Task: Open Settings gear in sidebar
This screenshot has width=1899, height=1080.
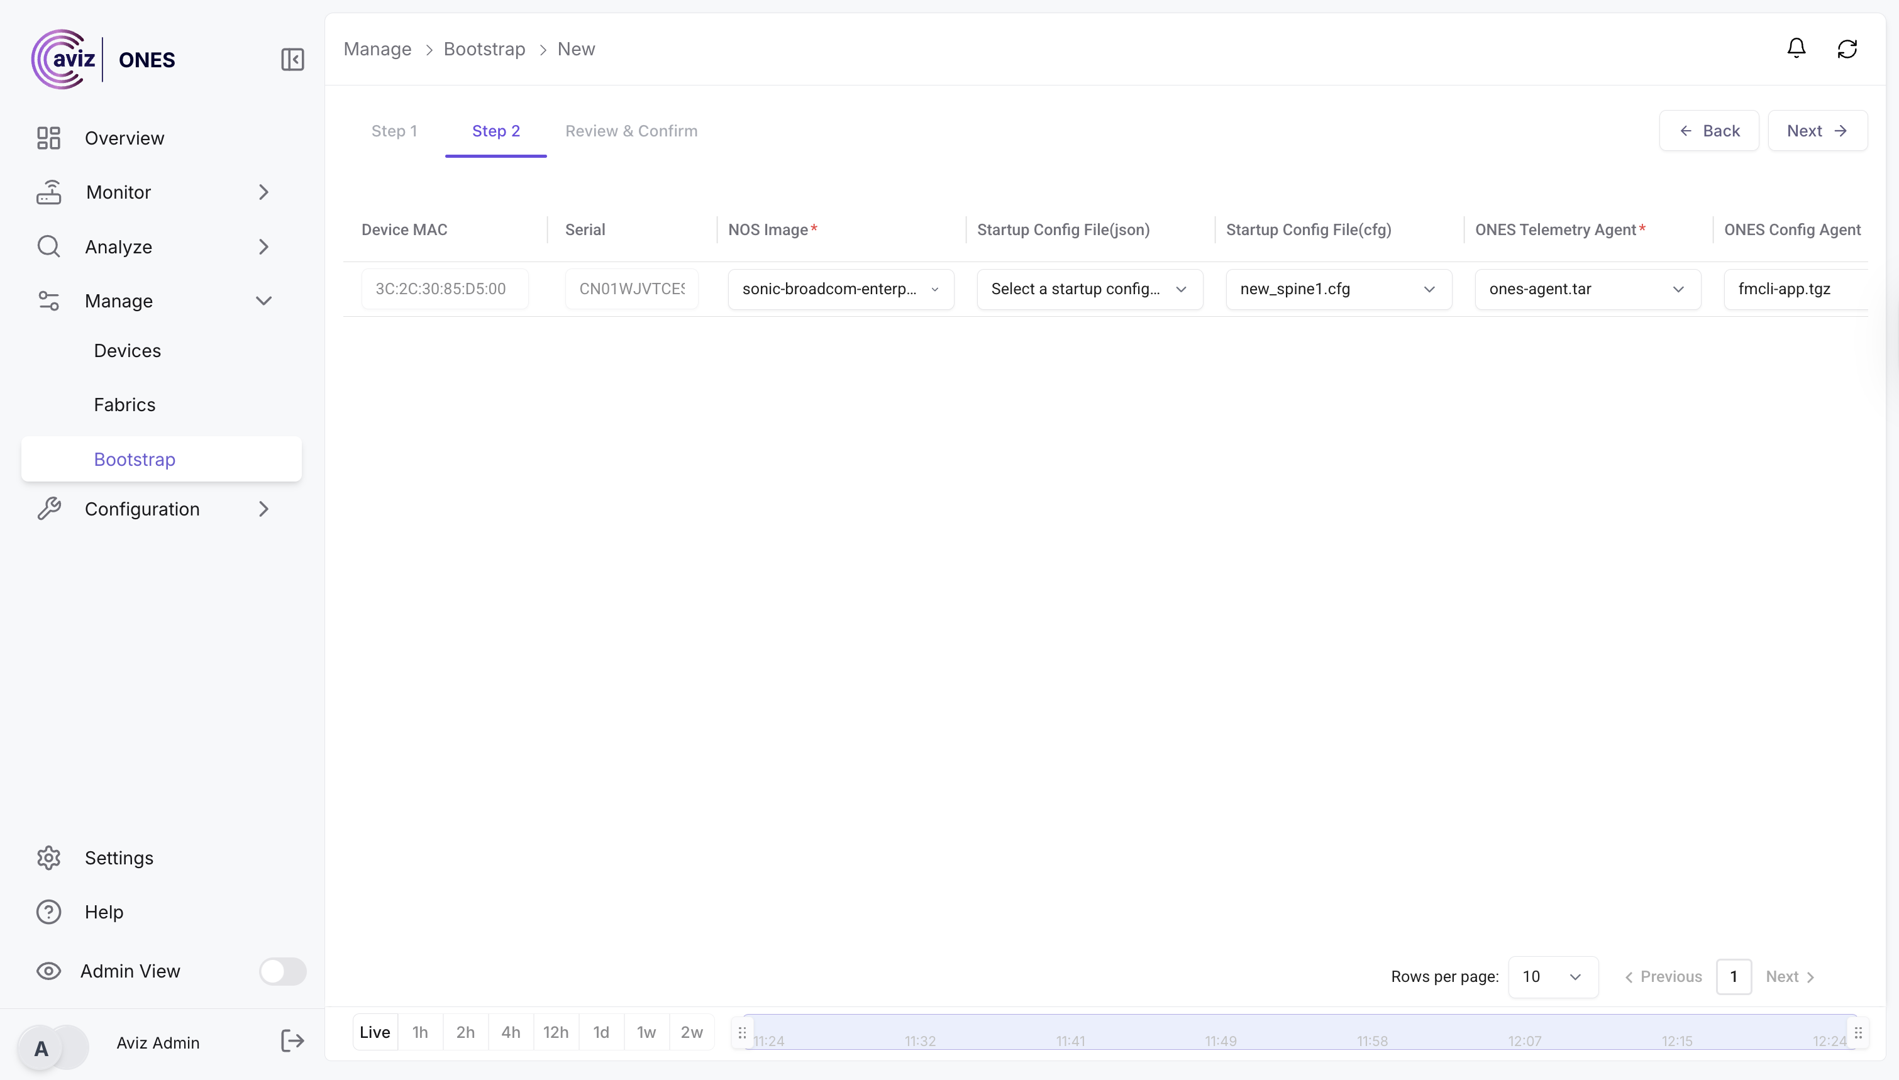Action: click(x=49, y=857)
